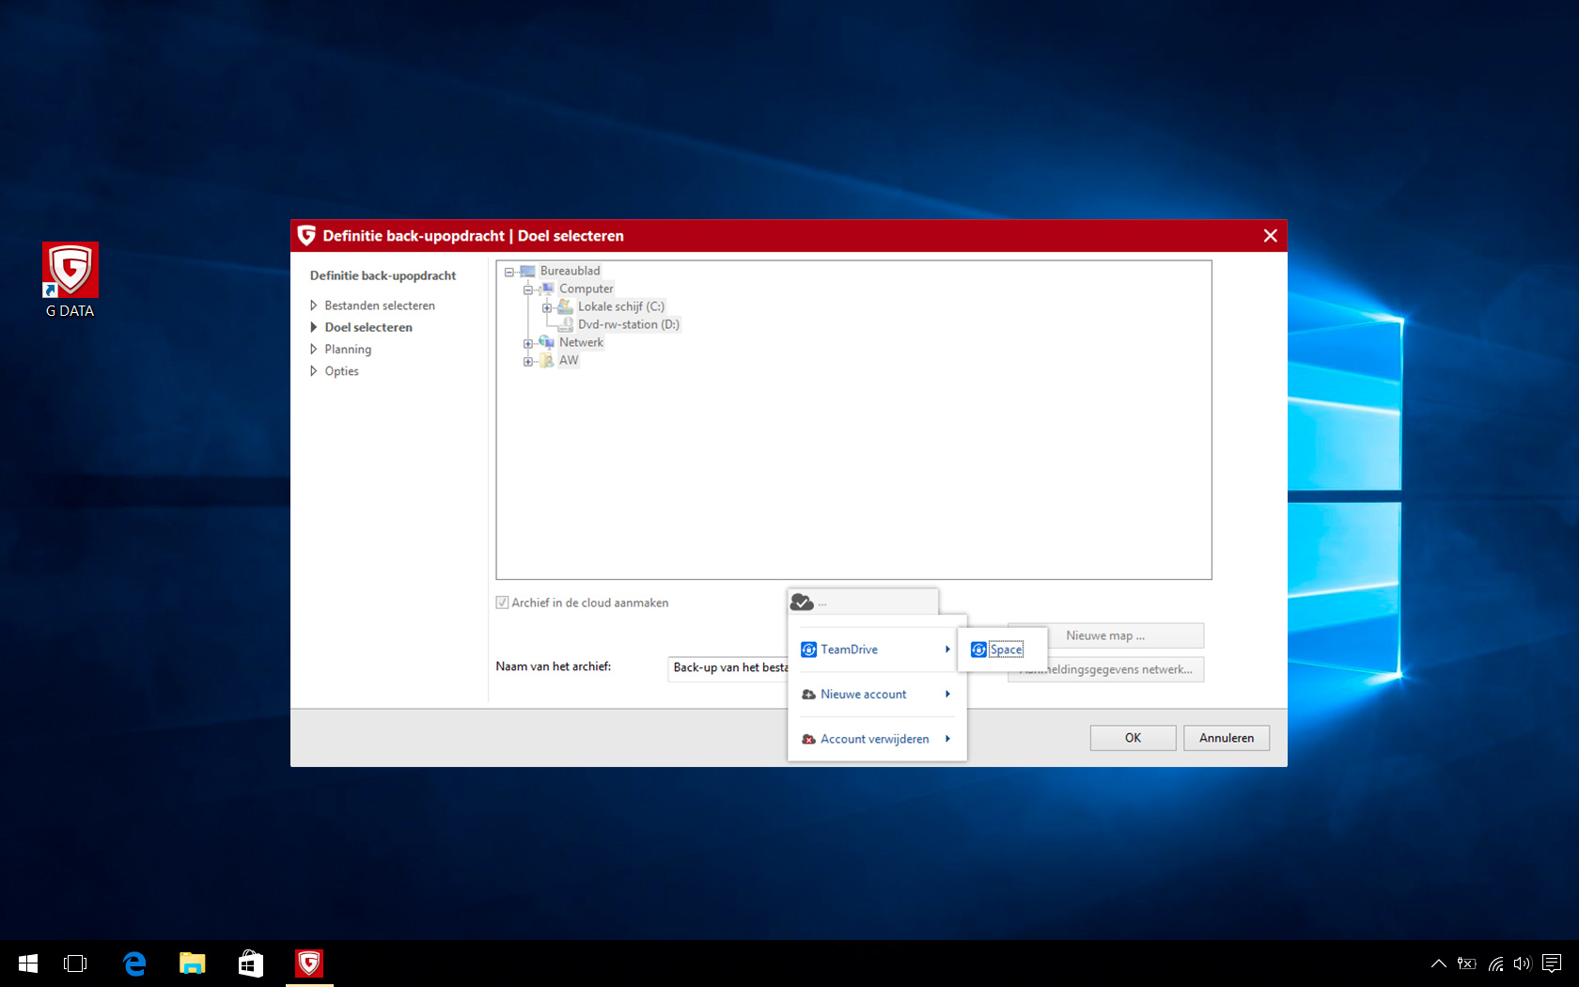The image size is (1579, 987).
Task: Confirm with the OK button
Action: coord(1133,738)
